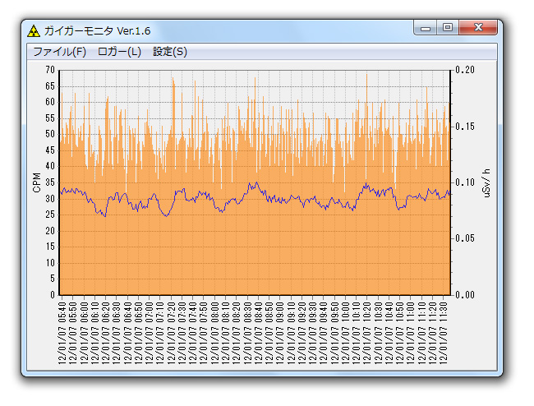The height and width of the screenshot is (406, 534).
Task: Click the 12/01/07 11:30 time label
Action: point(443,333)
